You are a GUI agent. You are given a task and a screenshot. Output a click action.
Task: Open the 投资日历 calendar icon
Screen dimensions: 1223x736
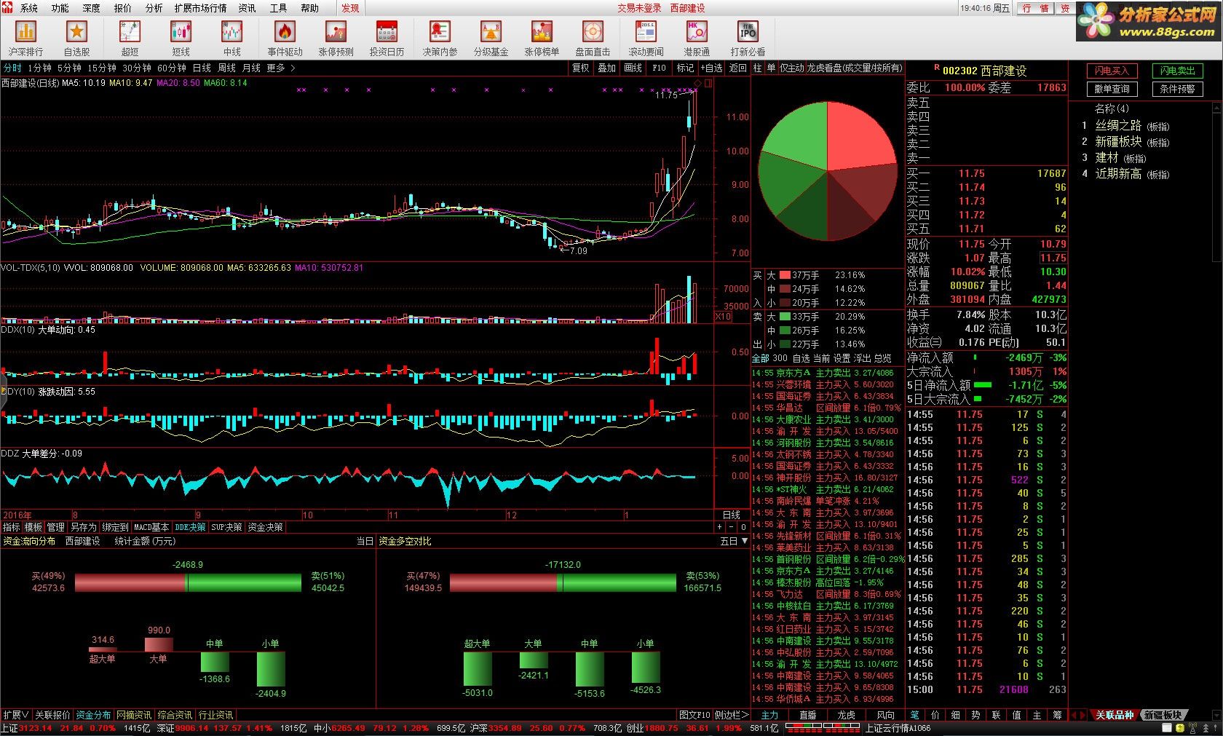coord(387,38)
